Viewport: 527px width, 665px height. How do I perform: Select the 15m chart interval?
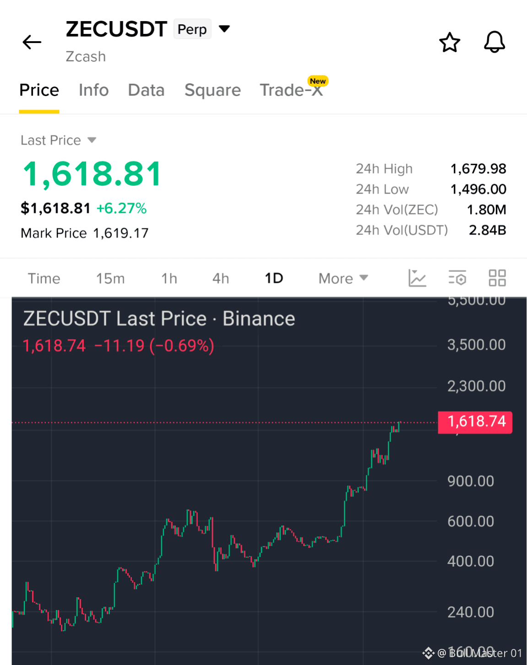tap(110, 278)
